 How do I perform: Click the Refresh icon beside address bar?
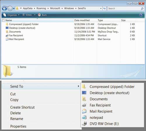(x=105, y=8)
